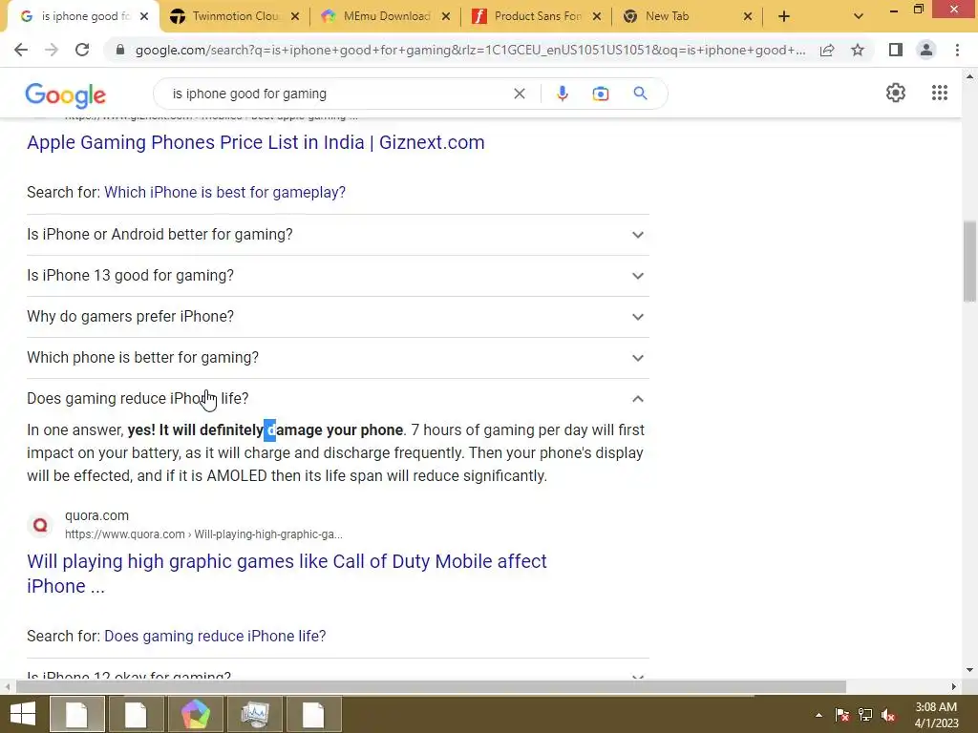This screenshot has width=978, height=733.
Task: Click the browser forward arrow
Action: click(52, 50)
